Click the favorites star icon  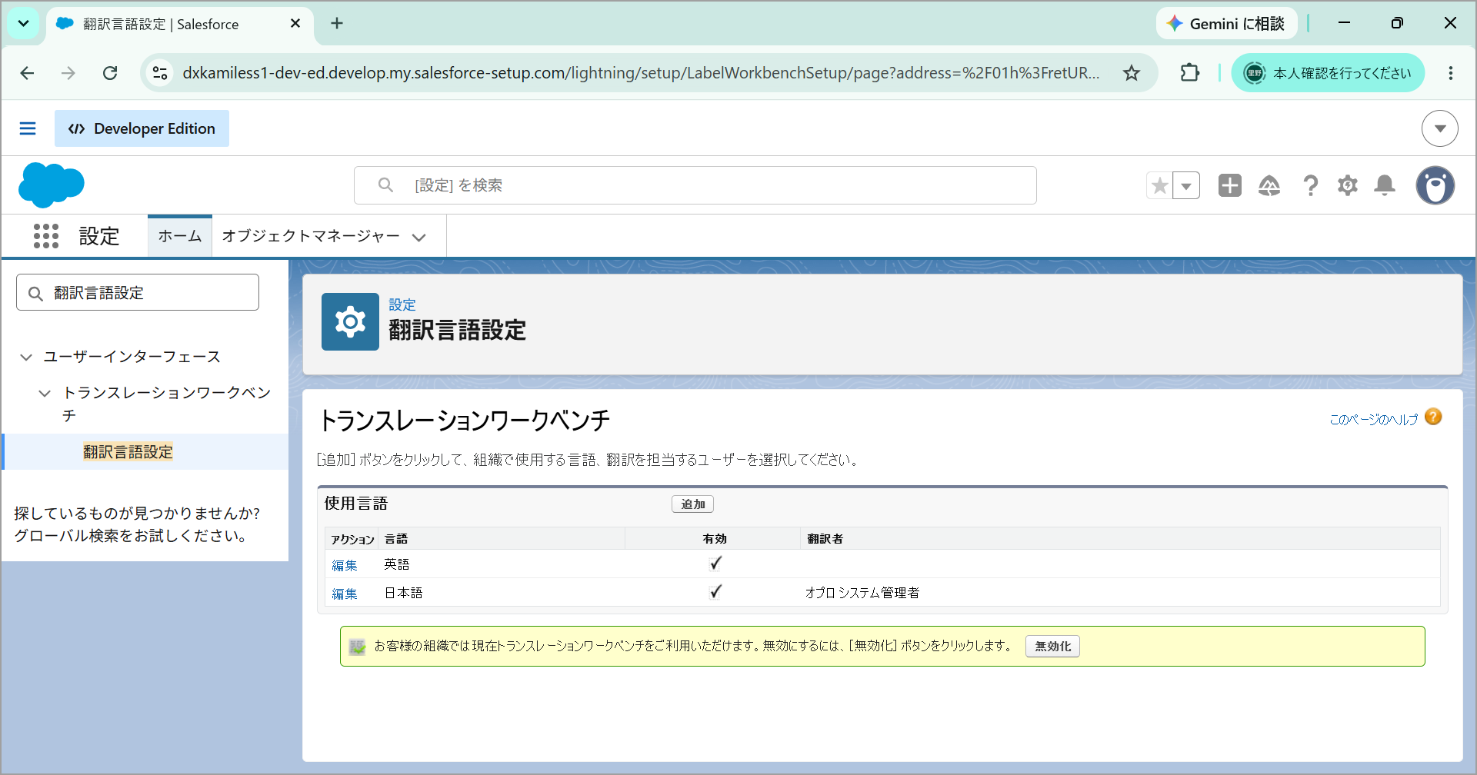[x=1160, y=185]
